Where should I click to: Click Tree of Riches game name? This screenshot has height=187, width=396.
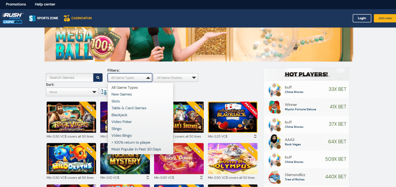[295, 180]
